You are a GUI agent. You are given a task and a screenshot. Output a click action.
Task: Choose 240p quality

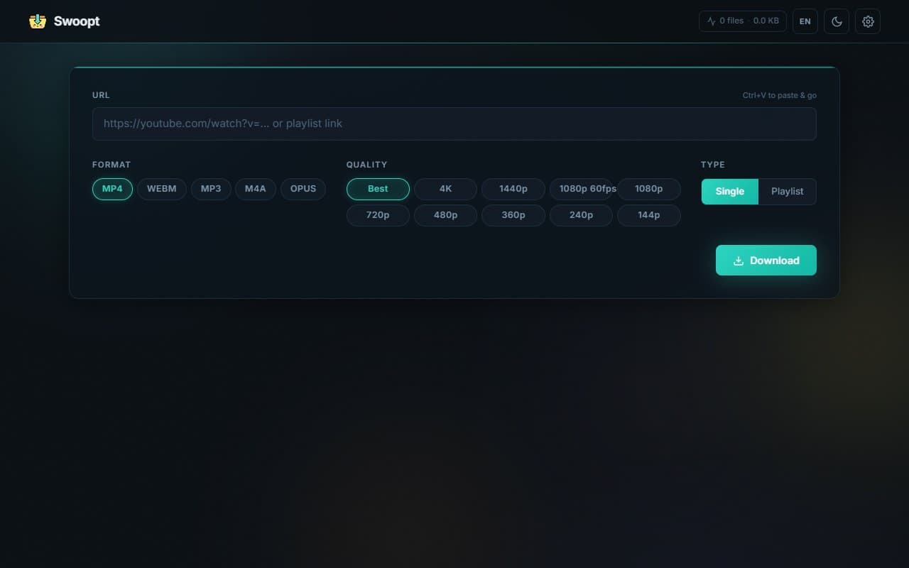(581, 215)
